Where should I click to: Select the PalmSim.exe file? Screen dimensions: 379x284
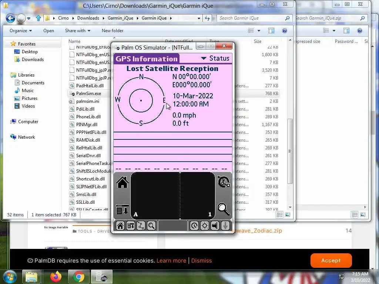(88, 94)
